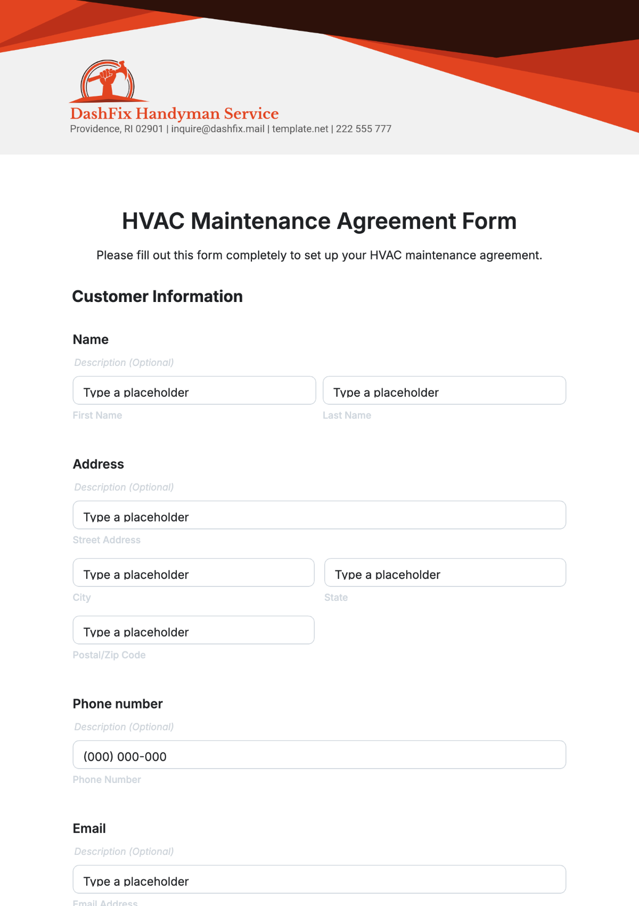Click the 'Name' field label
This screenshot has height=906, width=639.
pos(91,340)
